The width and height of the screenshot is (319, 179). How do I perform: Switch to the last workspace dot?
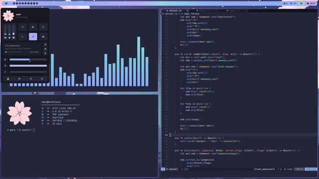[x=37, y=3]
